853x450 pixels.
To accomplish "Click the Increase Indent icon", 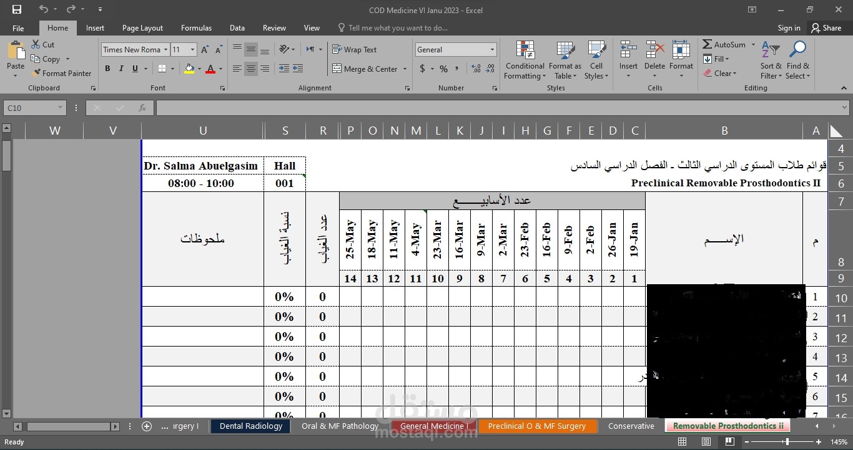I will 298,69.
